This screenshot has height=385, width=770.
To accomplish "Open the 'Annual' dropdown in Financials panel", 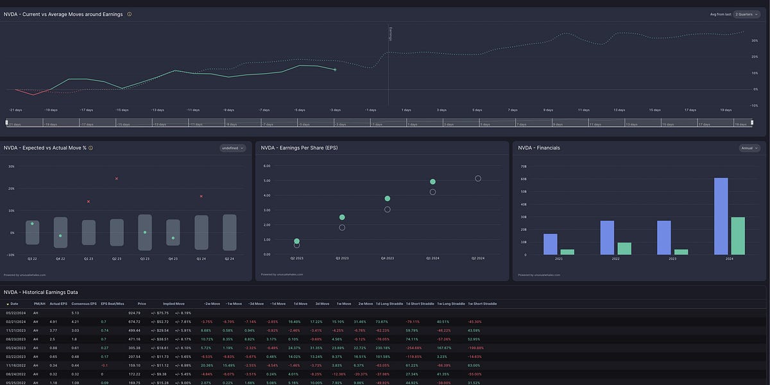I will click(x=749, y=148).
